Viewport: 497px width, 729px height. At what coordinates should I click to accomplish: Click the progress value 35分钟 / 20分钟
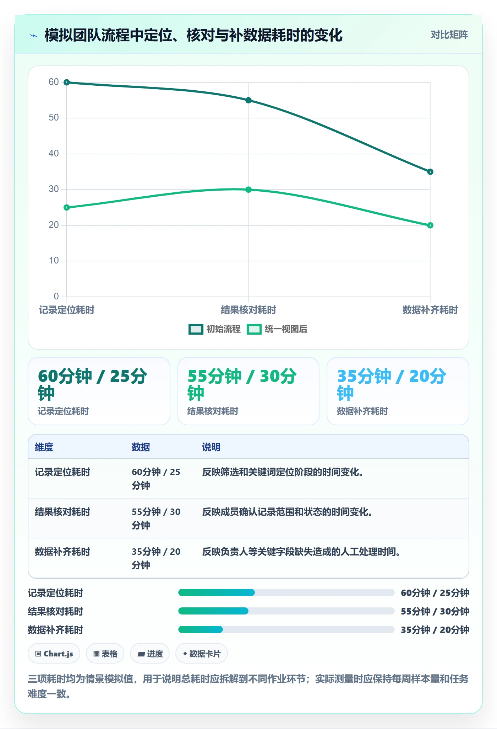click(x=435, y=630)
